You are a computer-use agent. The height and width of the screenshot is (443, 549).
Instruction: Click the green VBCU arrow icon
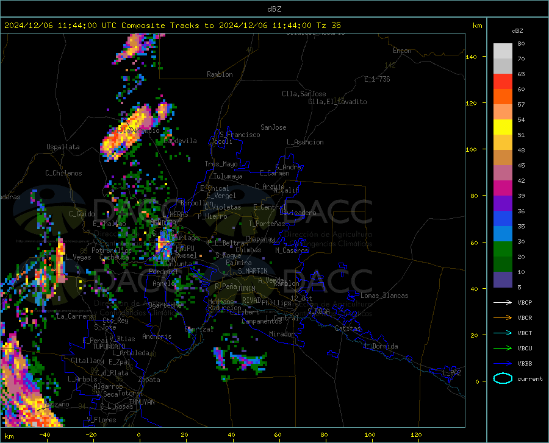[503, 349]
